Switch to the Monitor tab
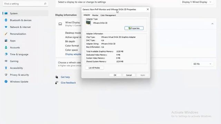This screenshot has height=124, width=221. pyautogui.click(x=95, y=15)
